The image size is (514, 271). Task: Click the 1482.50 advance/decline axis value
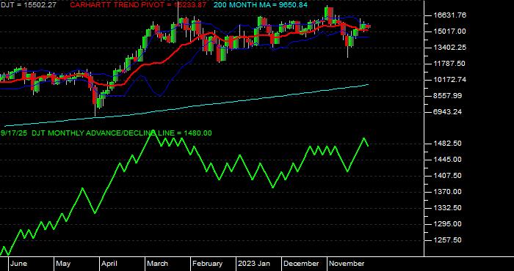(x=447, y=144)
